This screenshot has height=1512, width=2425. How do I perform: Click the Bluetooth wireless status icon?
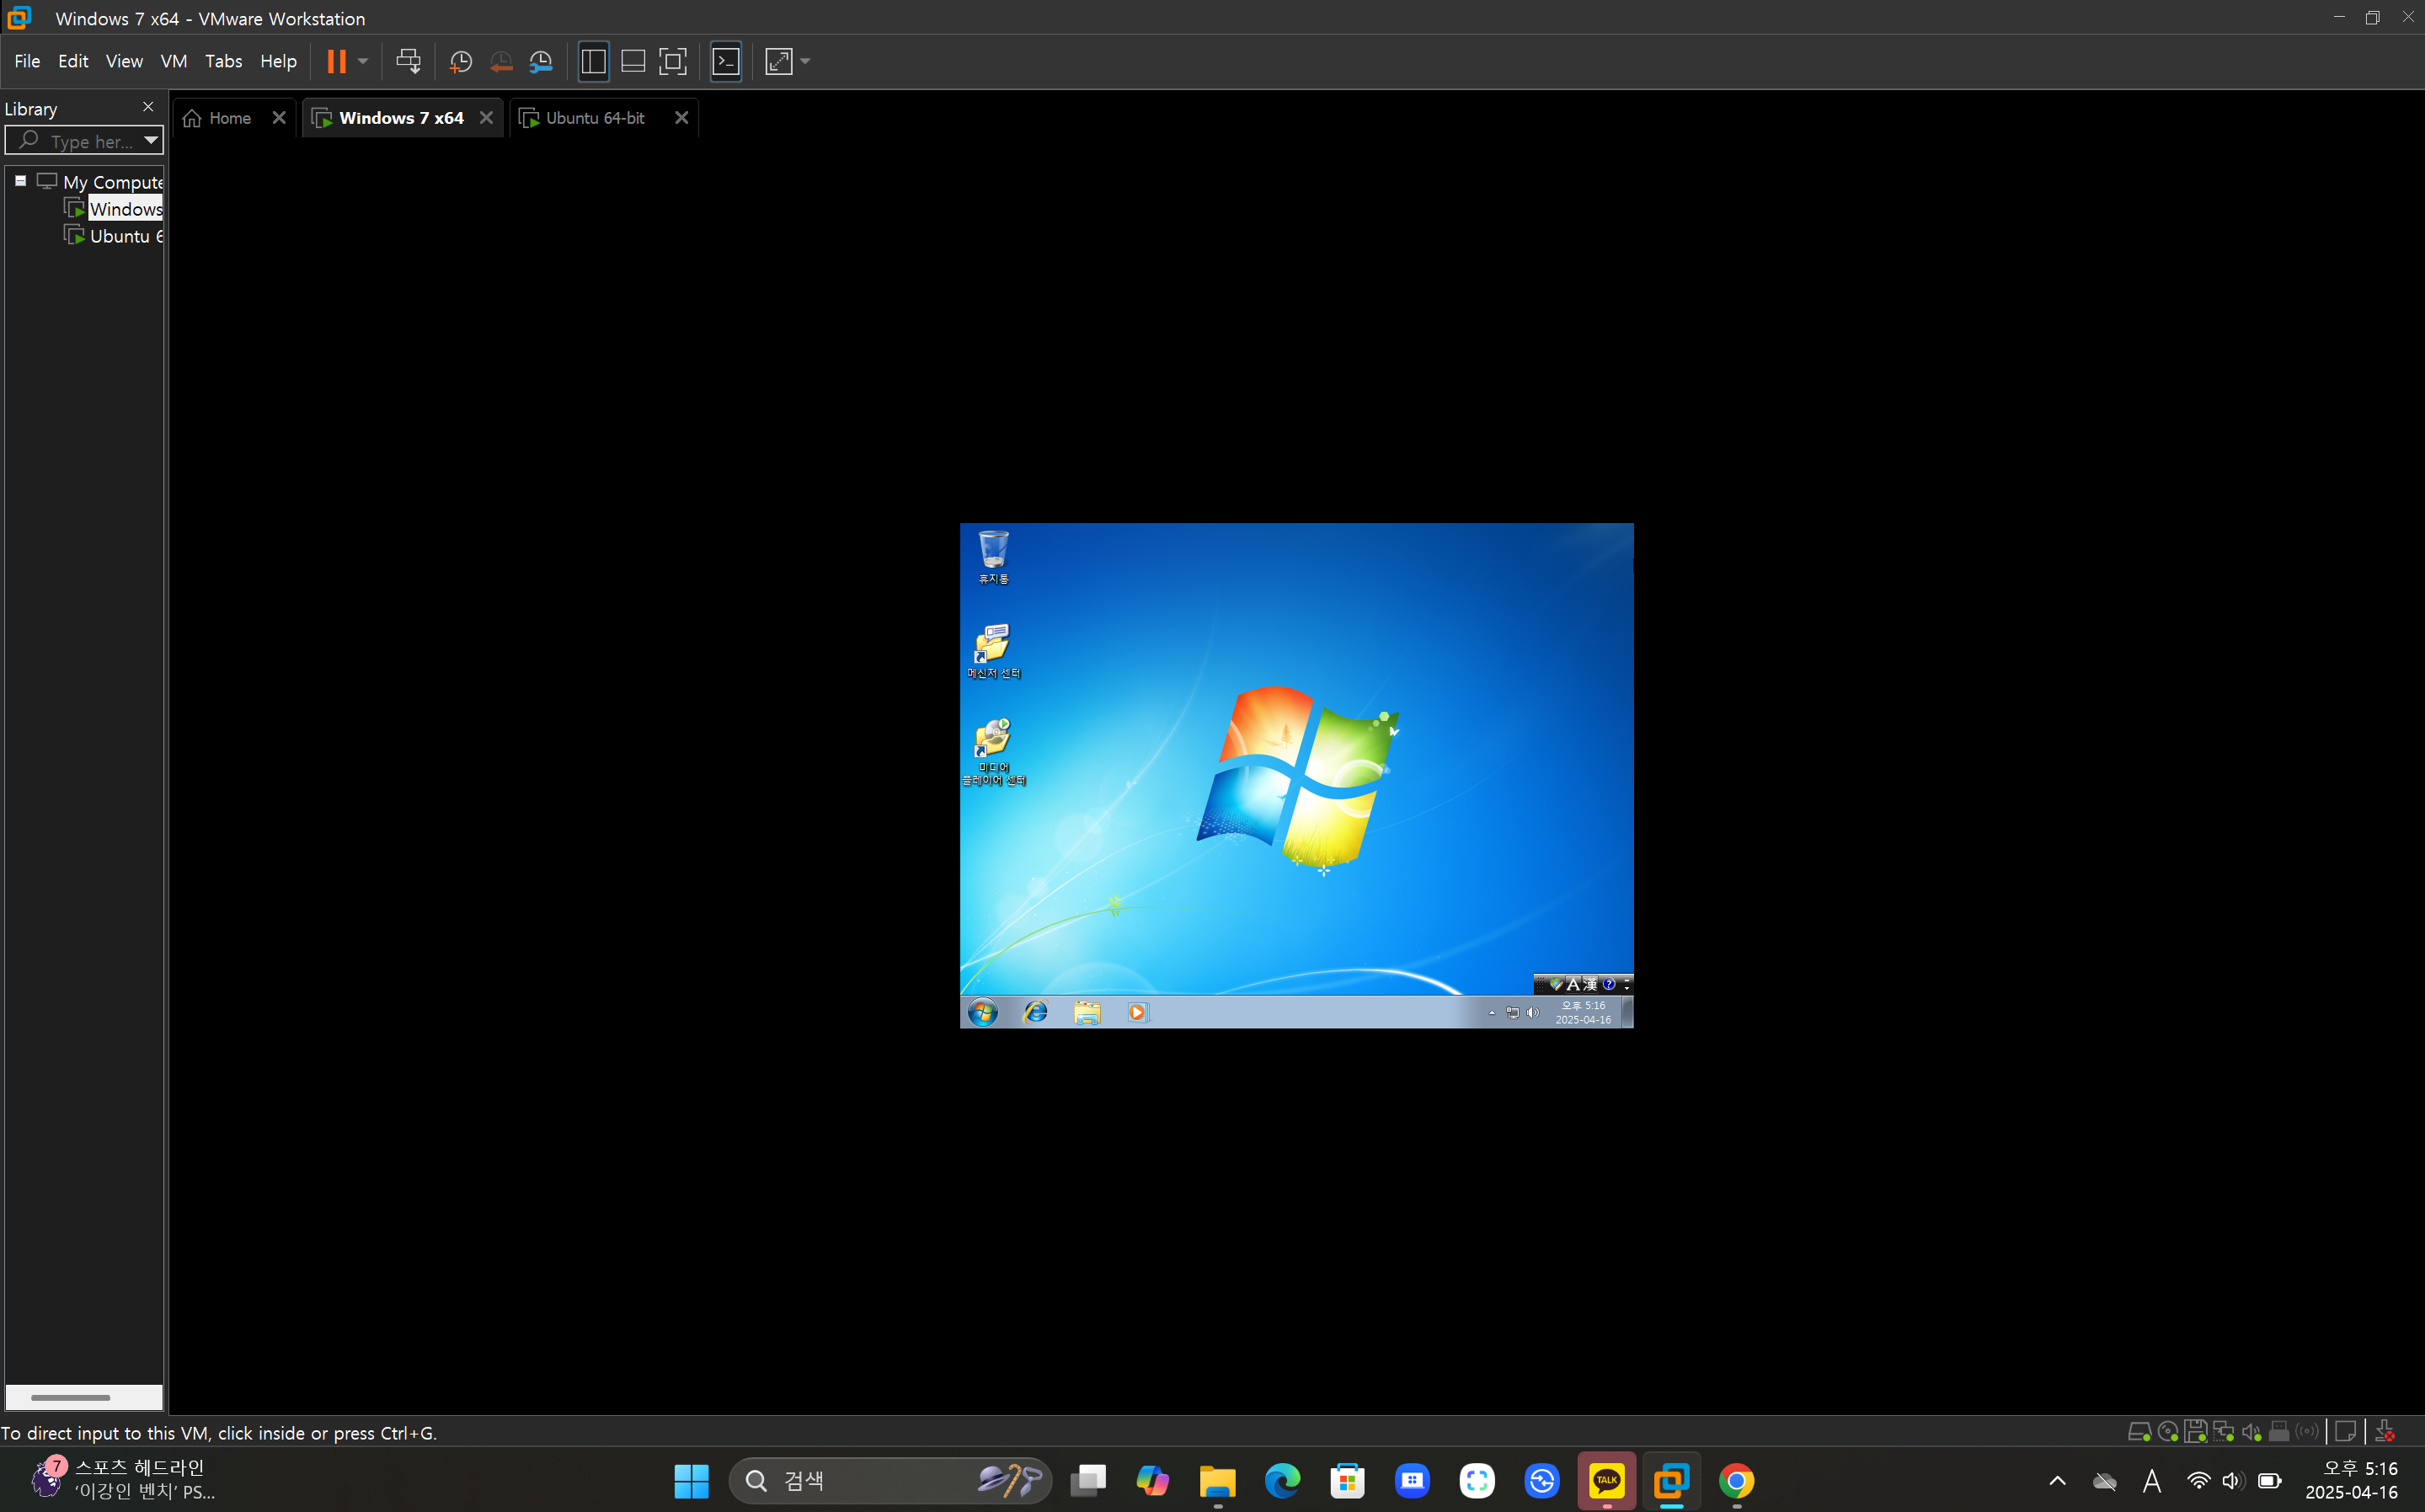pyautogui.click(x=2307, y=1432)
